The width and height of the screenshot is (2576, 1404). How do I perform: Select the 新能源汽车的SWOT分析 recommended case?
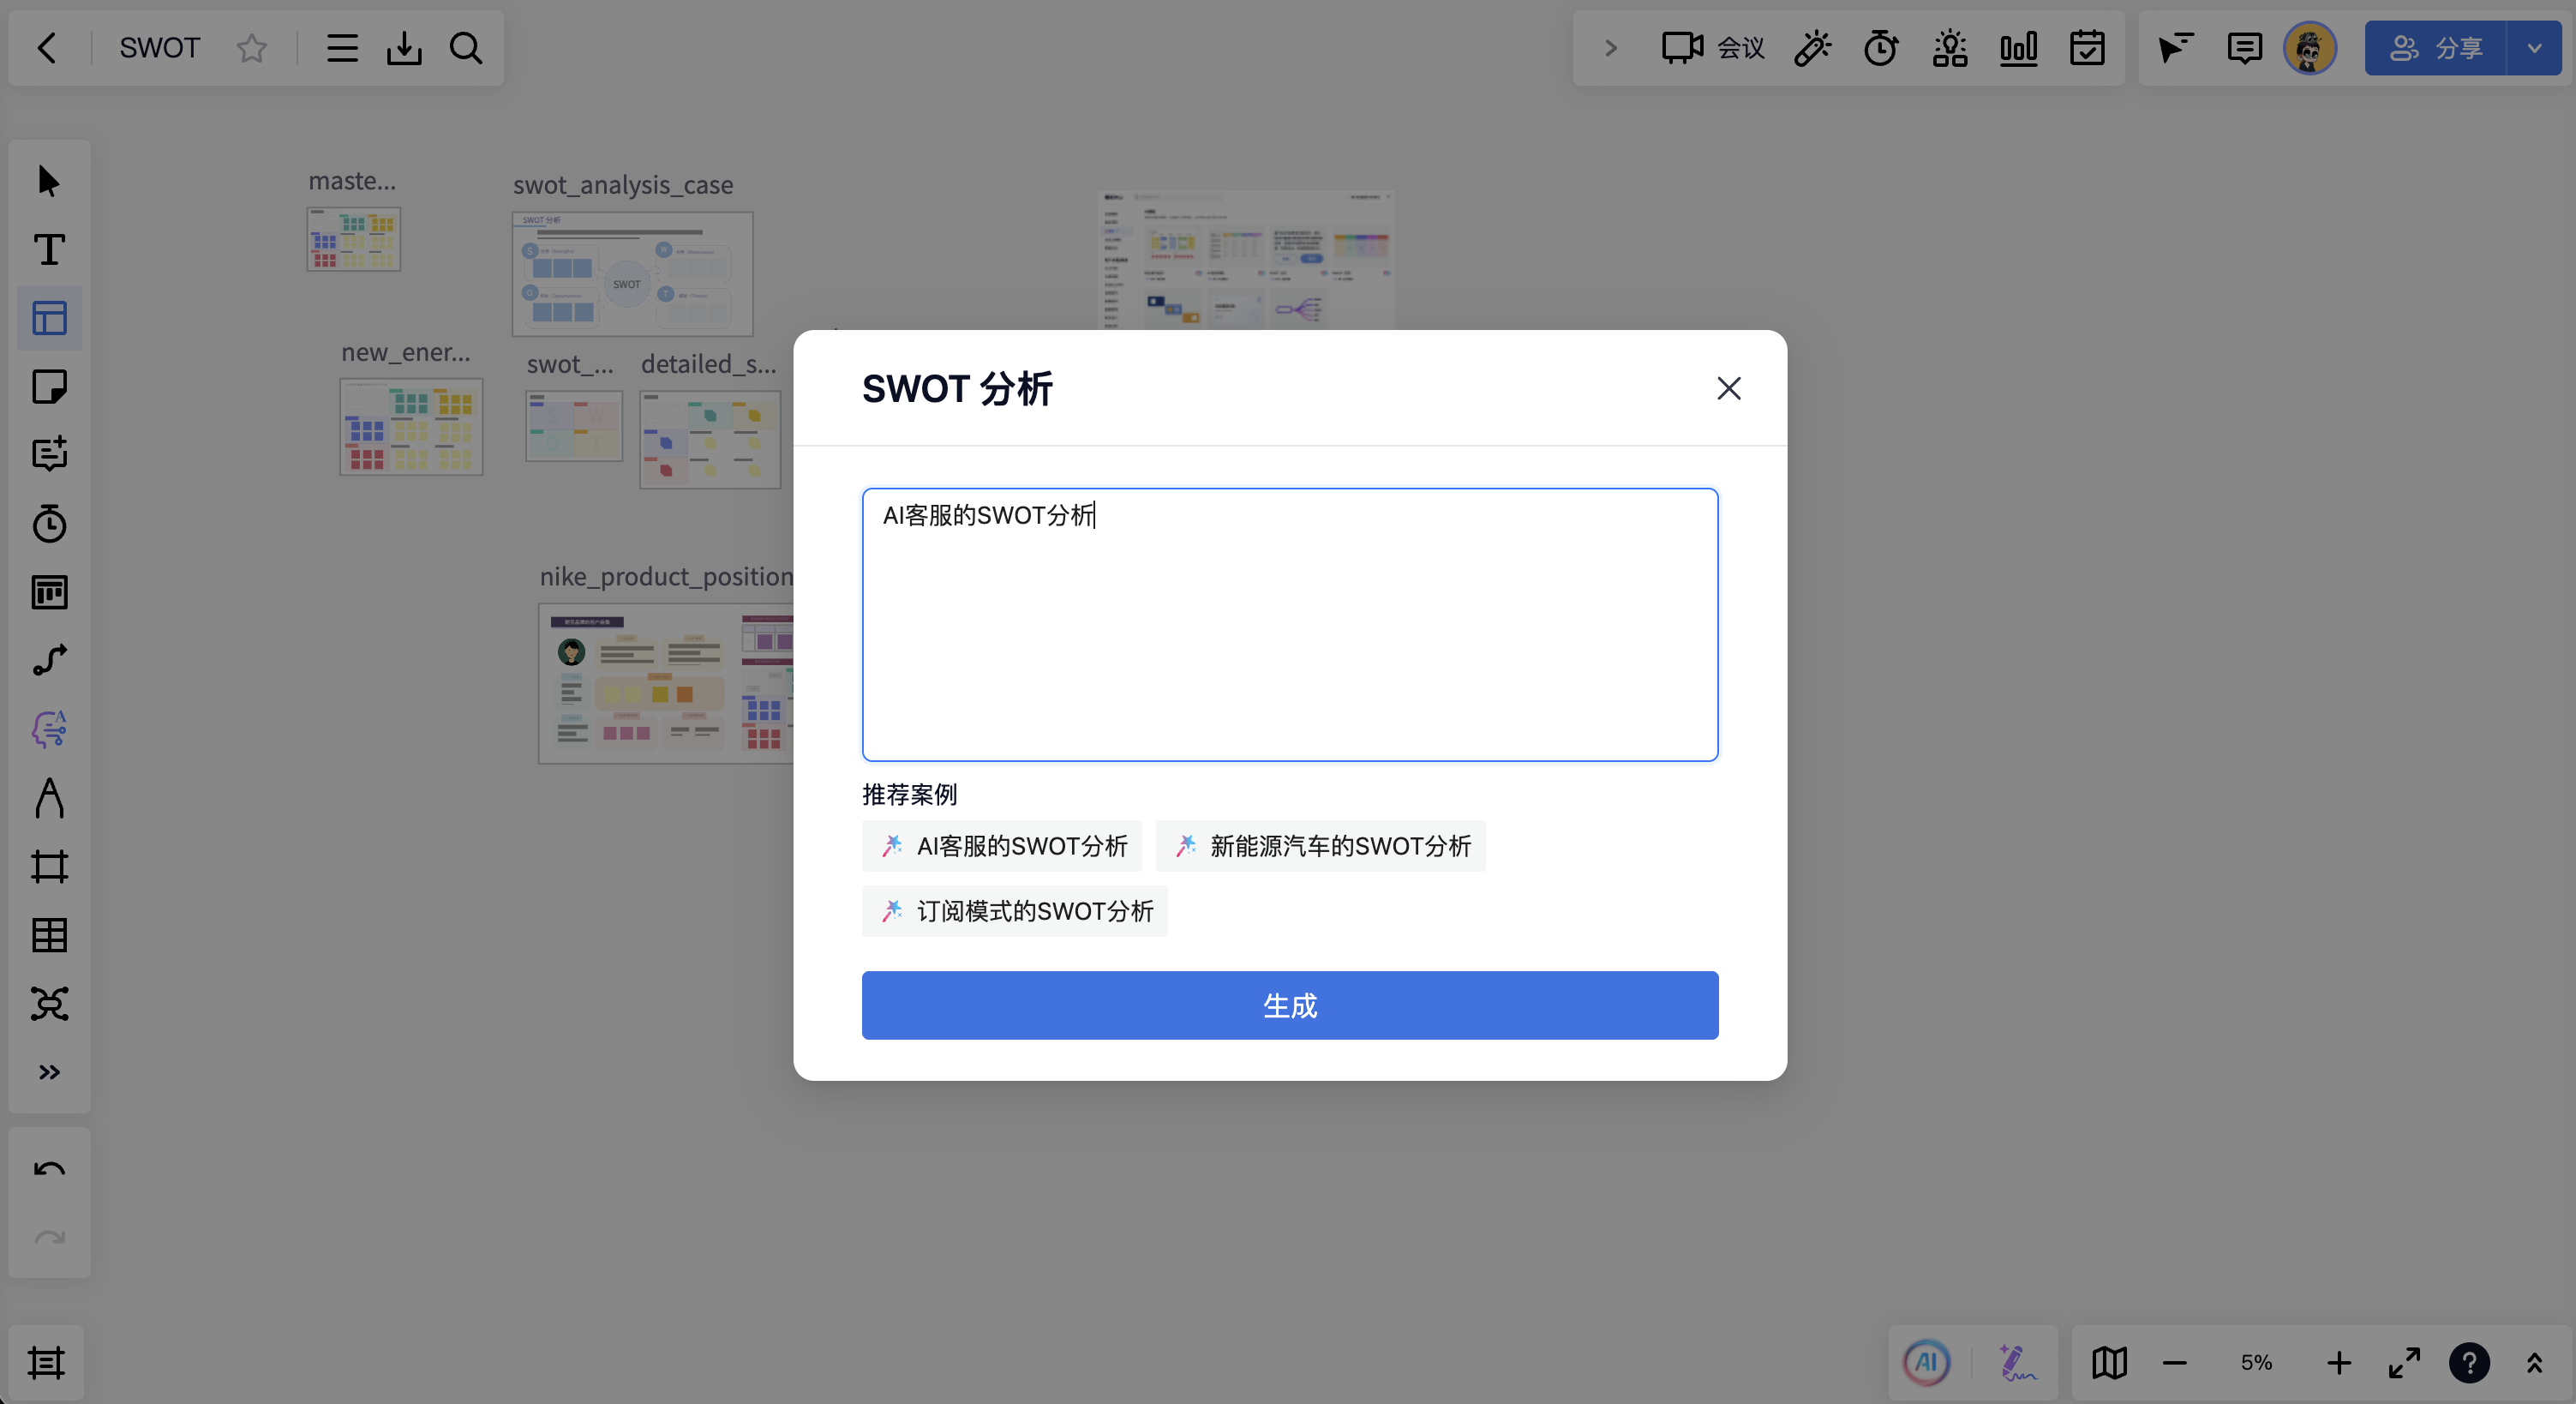(x=1320, y=846)
